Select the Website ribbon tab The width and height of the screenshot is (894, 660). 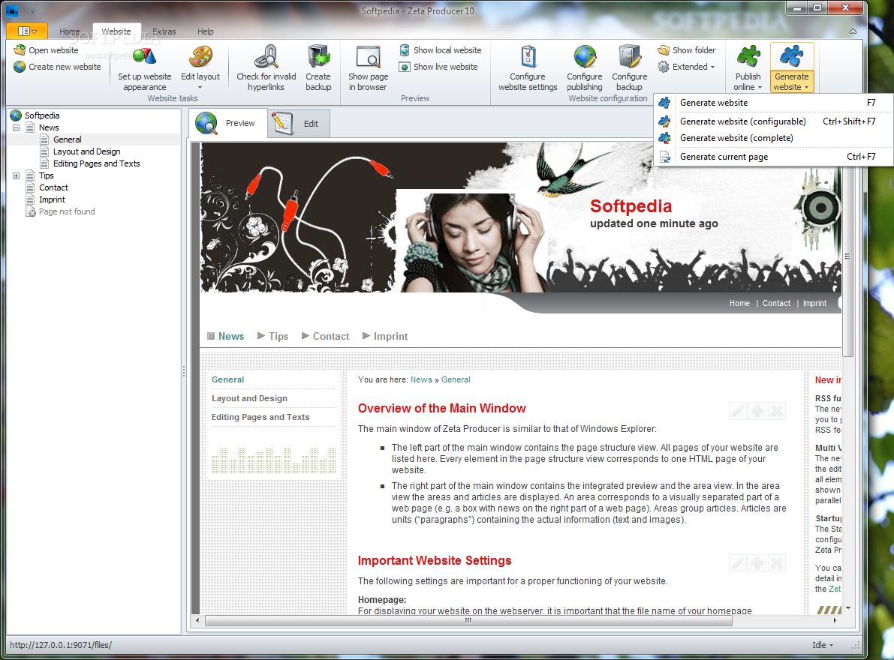[116, 31]
